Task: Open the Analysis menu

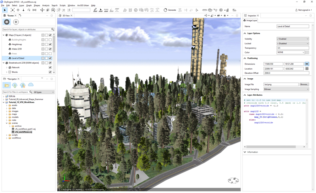Action: [x=46, y=6]
